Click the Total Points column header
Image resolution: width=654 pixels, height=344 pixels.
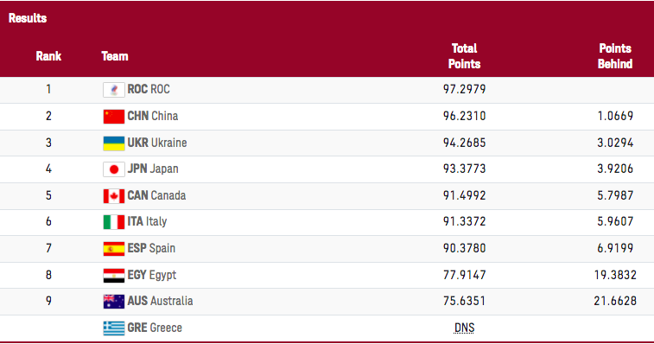pyautogui.click(x=464, y=56)
